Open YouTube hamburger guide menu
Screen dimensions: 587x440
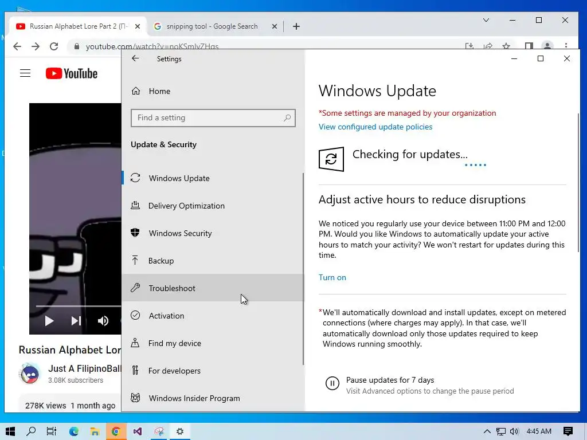click(25, 73)
